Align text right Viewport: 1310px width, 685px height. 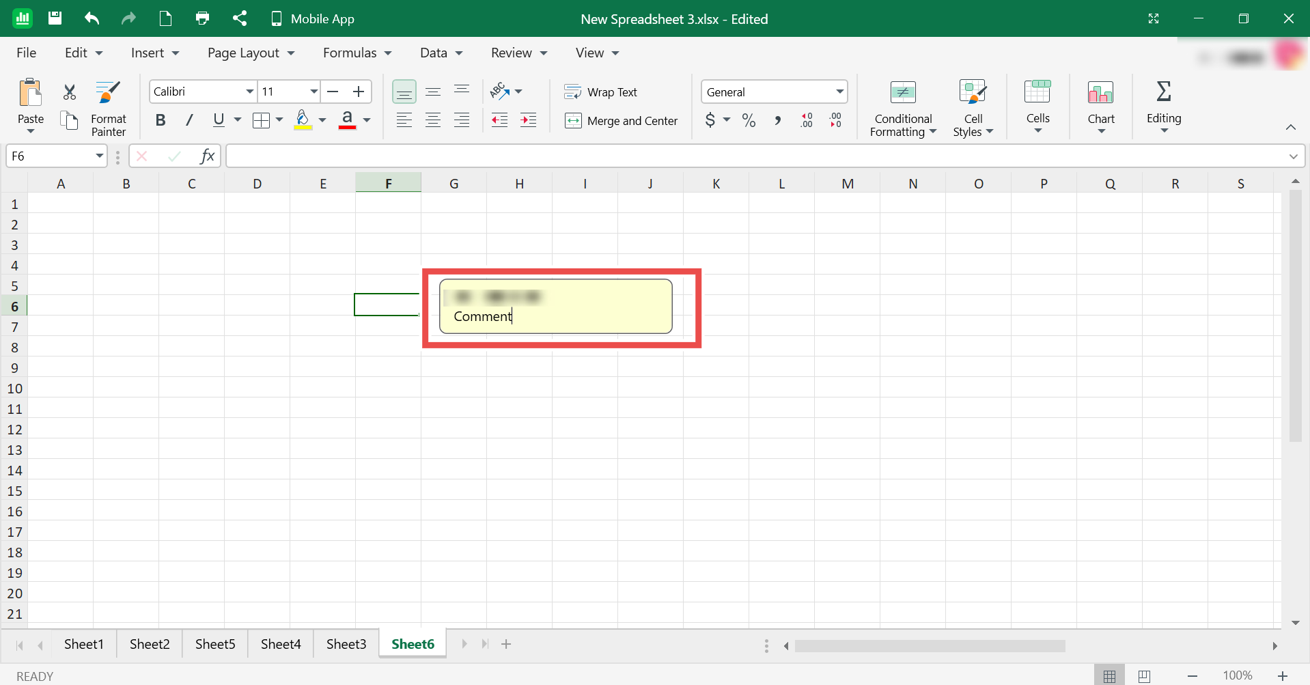pyautogui.click(x=462, y=120)
